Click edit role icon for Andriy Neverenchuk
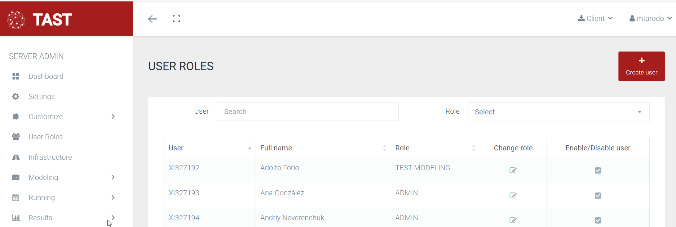The height and width of the screenshot is (227, 676). pyautogui.click(x=513, y=220)
